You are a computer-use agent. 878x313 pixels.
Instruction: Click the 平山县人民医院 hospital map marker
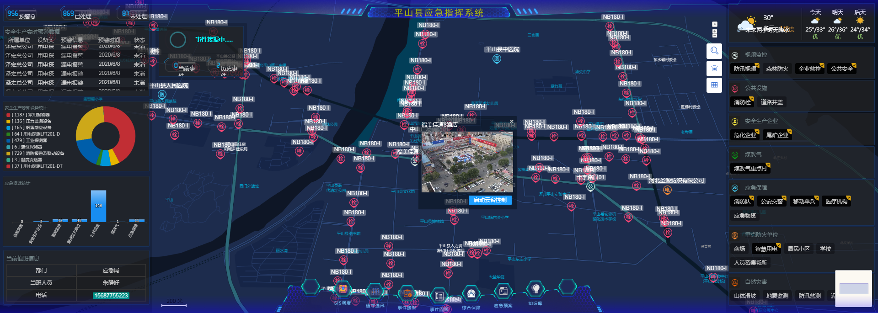pyautogui.click(x=162, y=95)
